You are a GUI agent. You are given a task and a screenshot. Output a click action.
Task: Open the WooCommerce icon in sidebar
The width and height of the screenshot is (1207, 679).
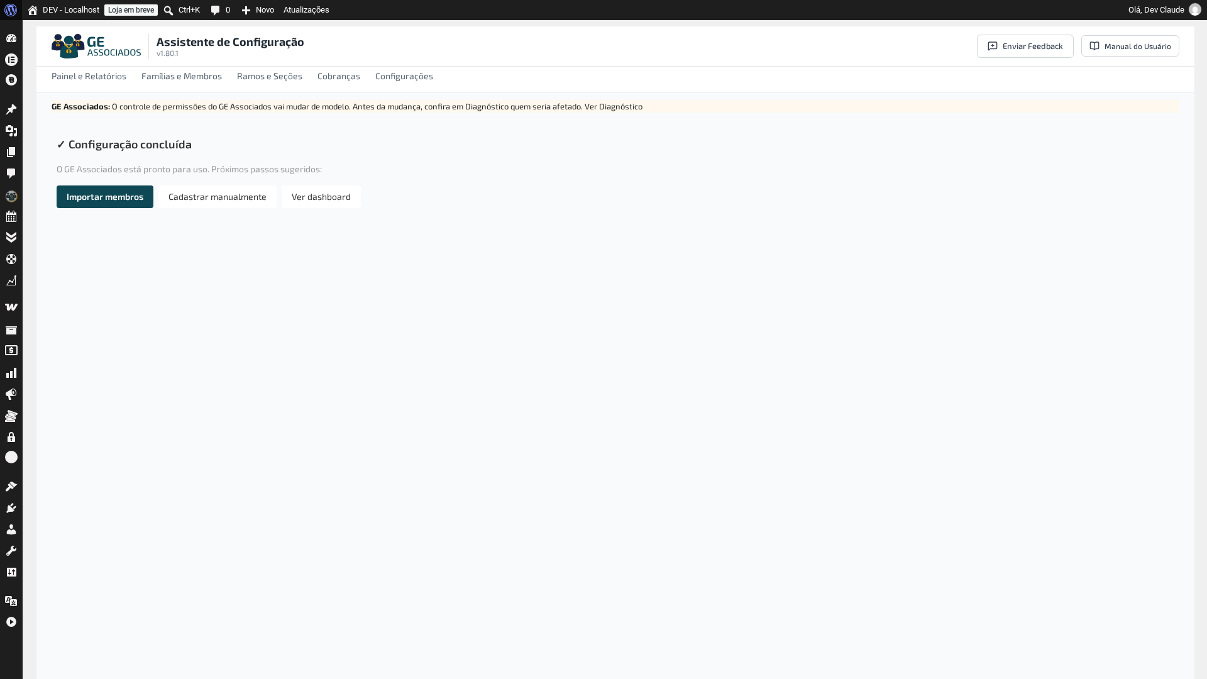pyautogui.click(x=11, y=307)
